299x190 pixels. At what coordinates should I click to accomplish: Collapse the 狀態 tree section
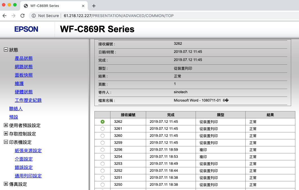point(6,50)
